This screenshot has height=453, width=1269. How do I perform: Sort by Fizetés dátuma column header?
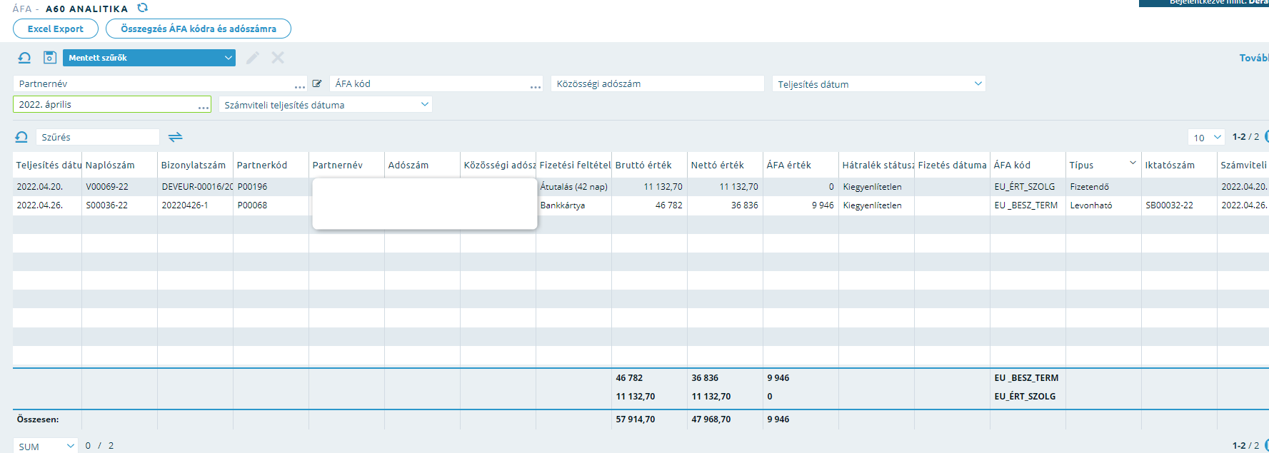click(x=952, y=165)
